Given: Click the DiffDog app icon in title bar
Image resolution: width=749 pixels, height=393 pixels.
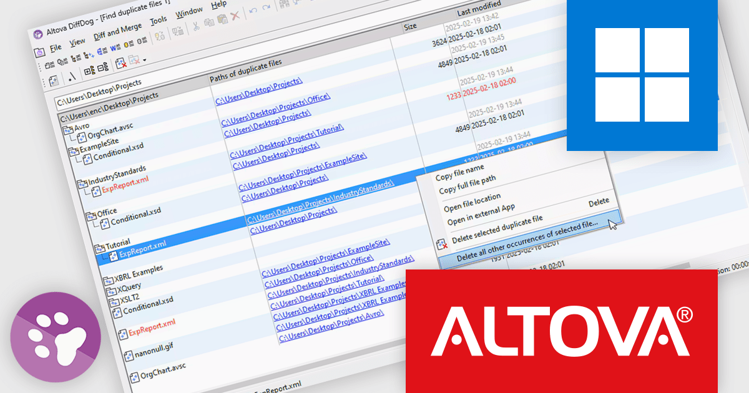Looking at the screenshot, I should (38, 34).
